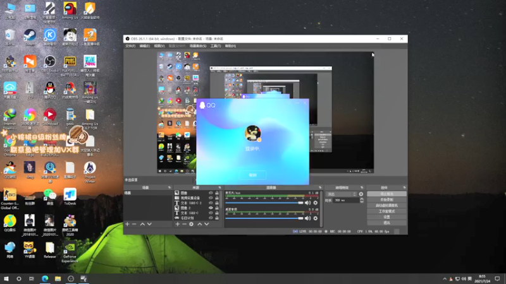Viewport: 506px width, 284px height.
Task: Open the 帮助(H) menu in OBS
Action: coord(230,46)
